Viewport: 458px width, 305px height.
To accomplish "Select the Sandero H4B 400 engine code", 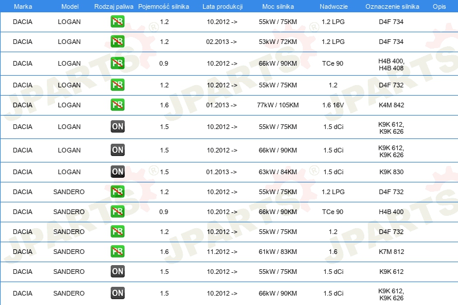I will (391, 212).
